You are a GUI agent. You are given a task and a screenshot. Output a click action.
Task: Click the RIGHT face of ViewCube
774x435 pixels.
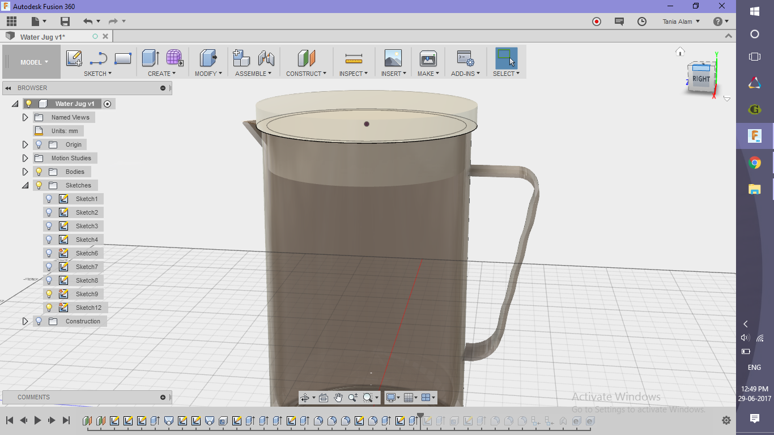click(701, 79)
